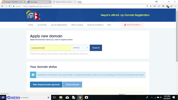Expand the Bishal Sunuwar account menu
Viewport: 178px width, 100px height.
coord(132,25)
